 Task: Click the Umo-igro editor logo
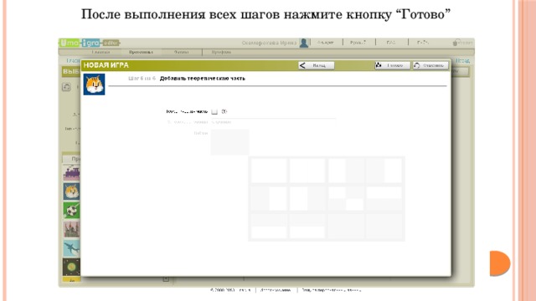click(x=90, y=43)
